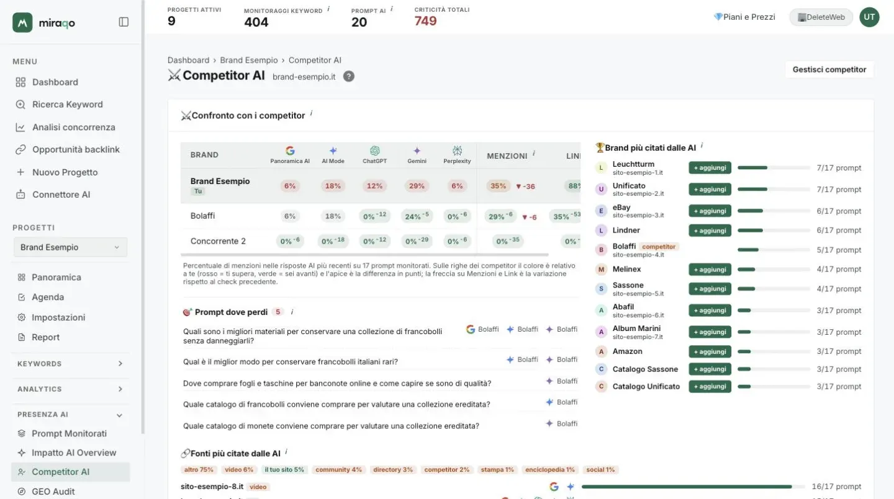Add Leuchtturm with its + aggiungi button

[710, 167]
